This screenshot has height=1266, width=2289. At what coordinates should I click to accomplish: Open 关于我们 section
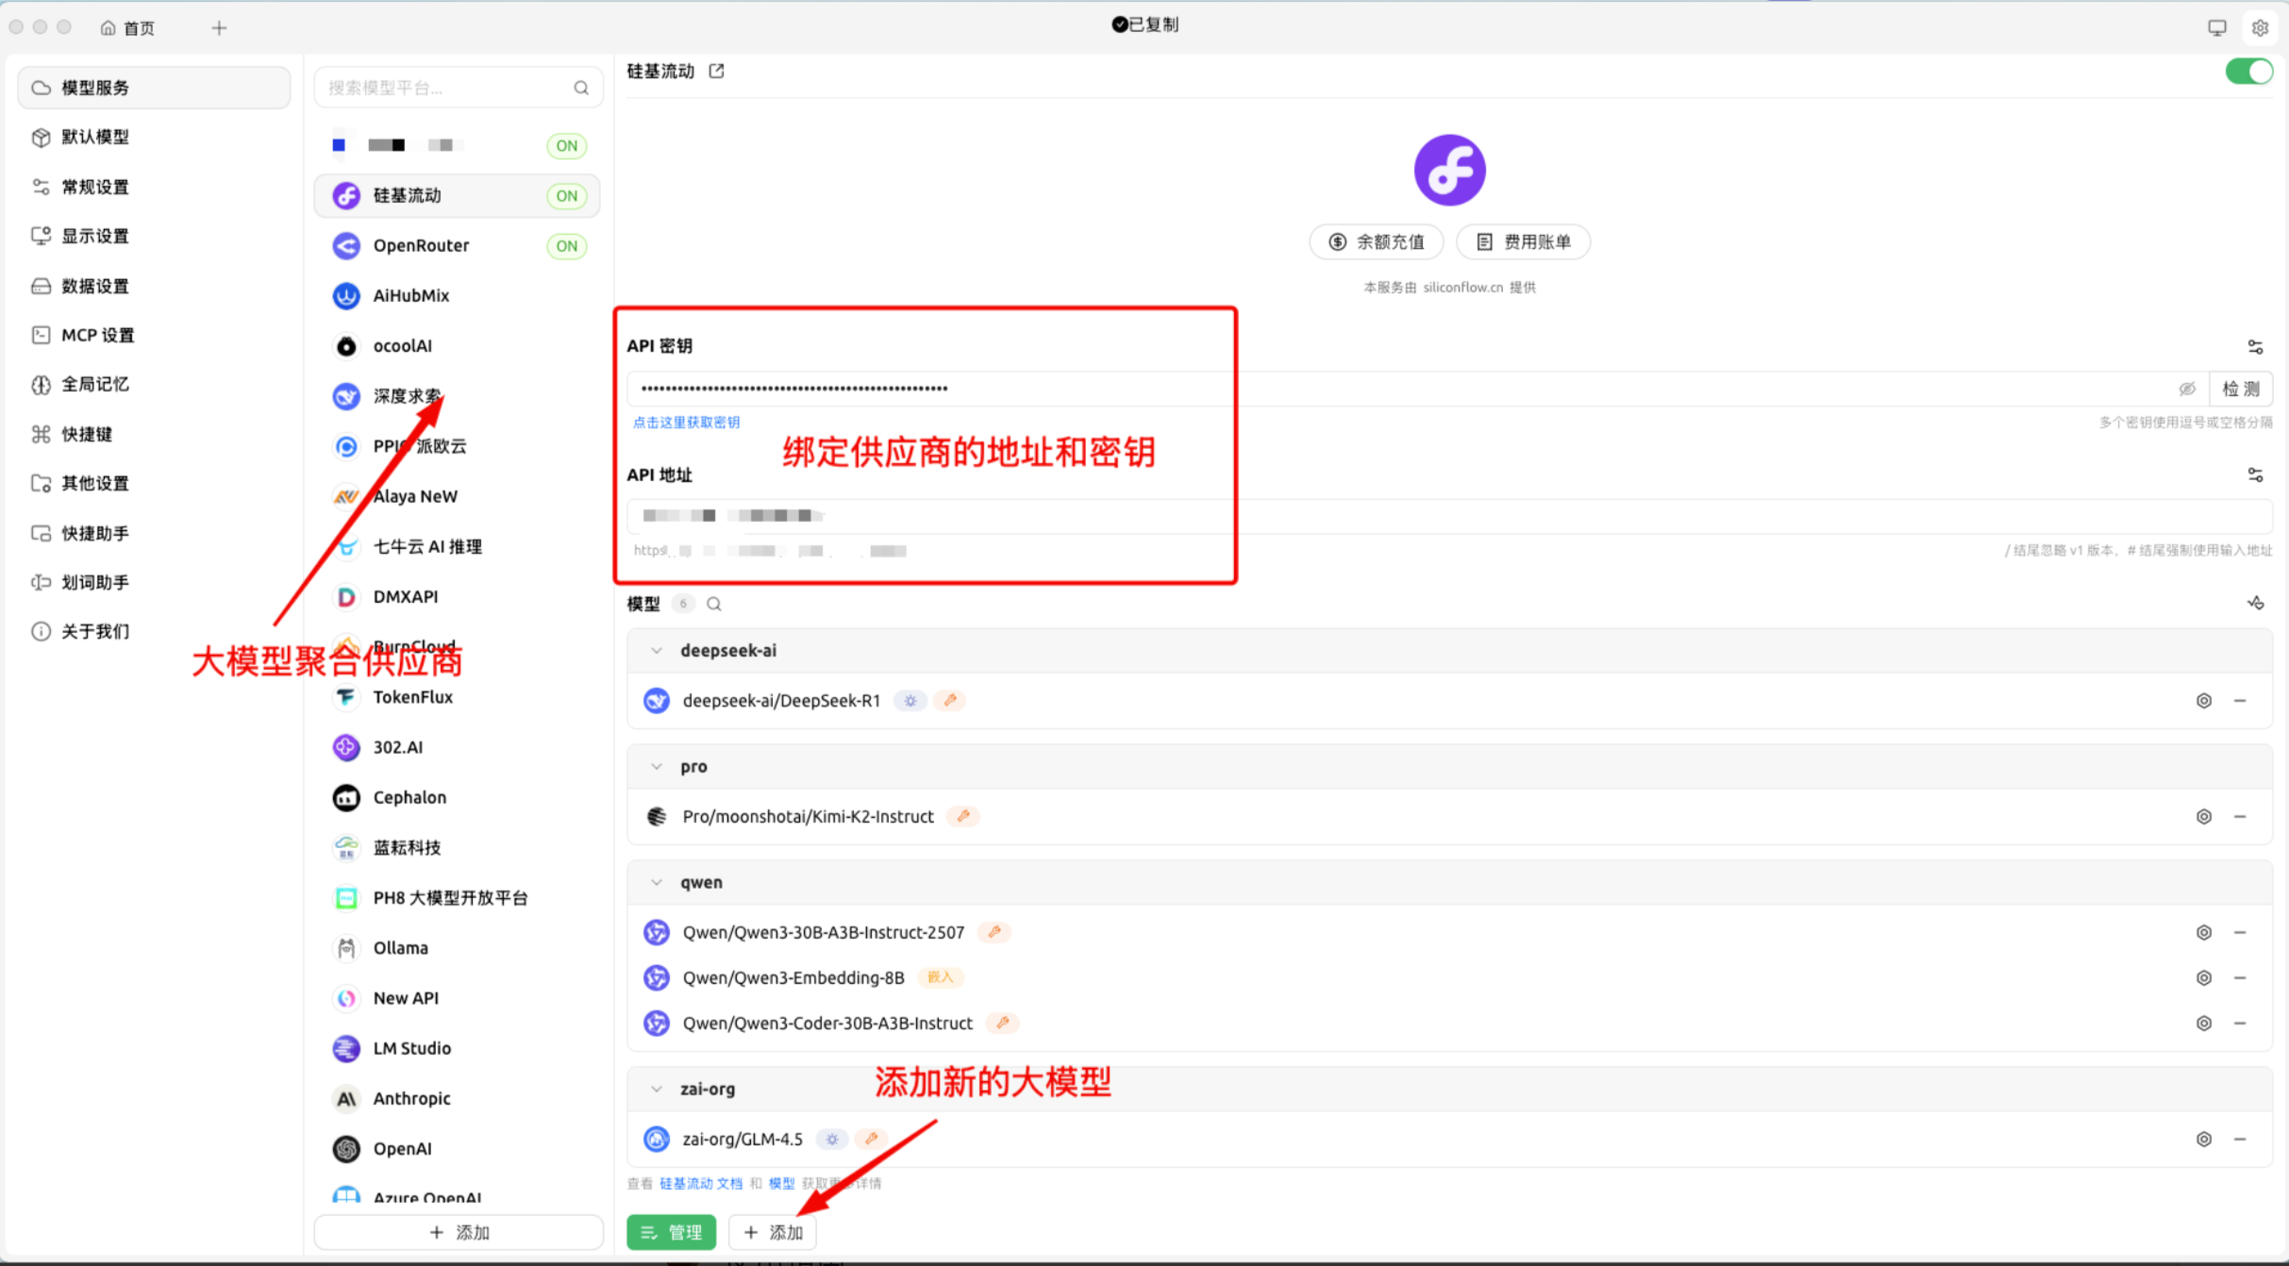pos(154,631)
